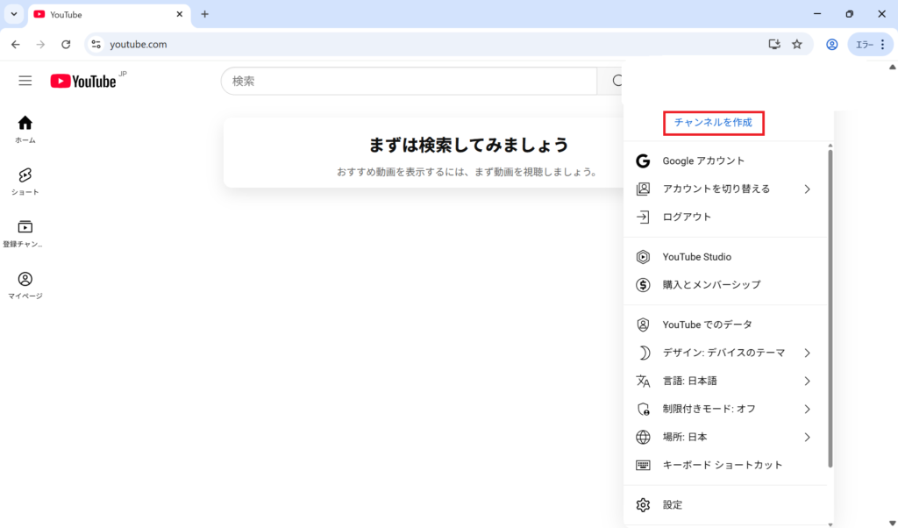Open the hamburger guide menu
Image resolution: width=898 pixels, height=528 pixels.
coord(25,81)
